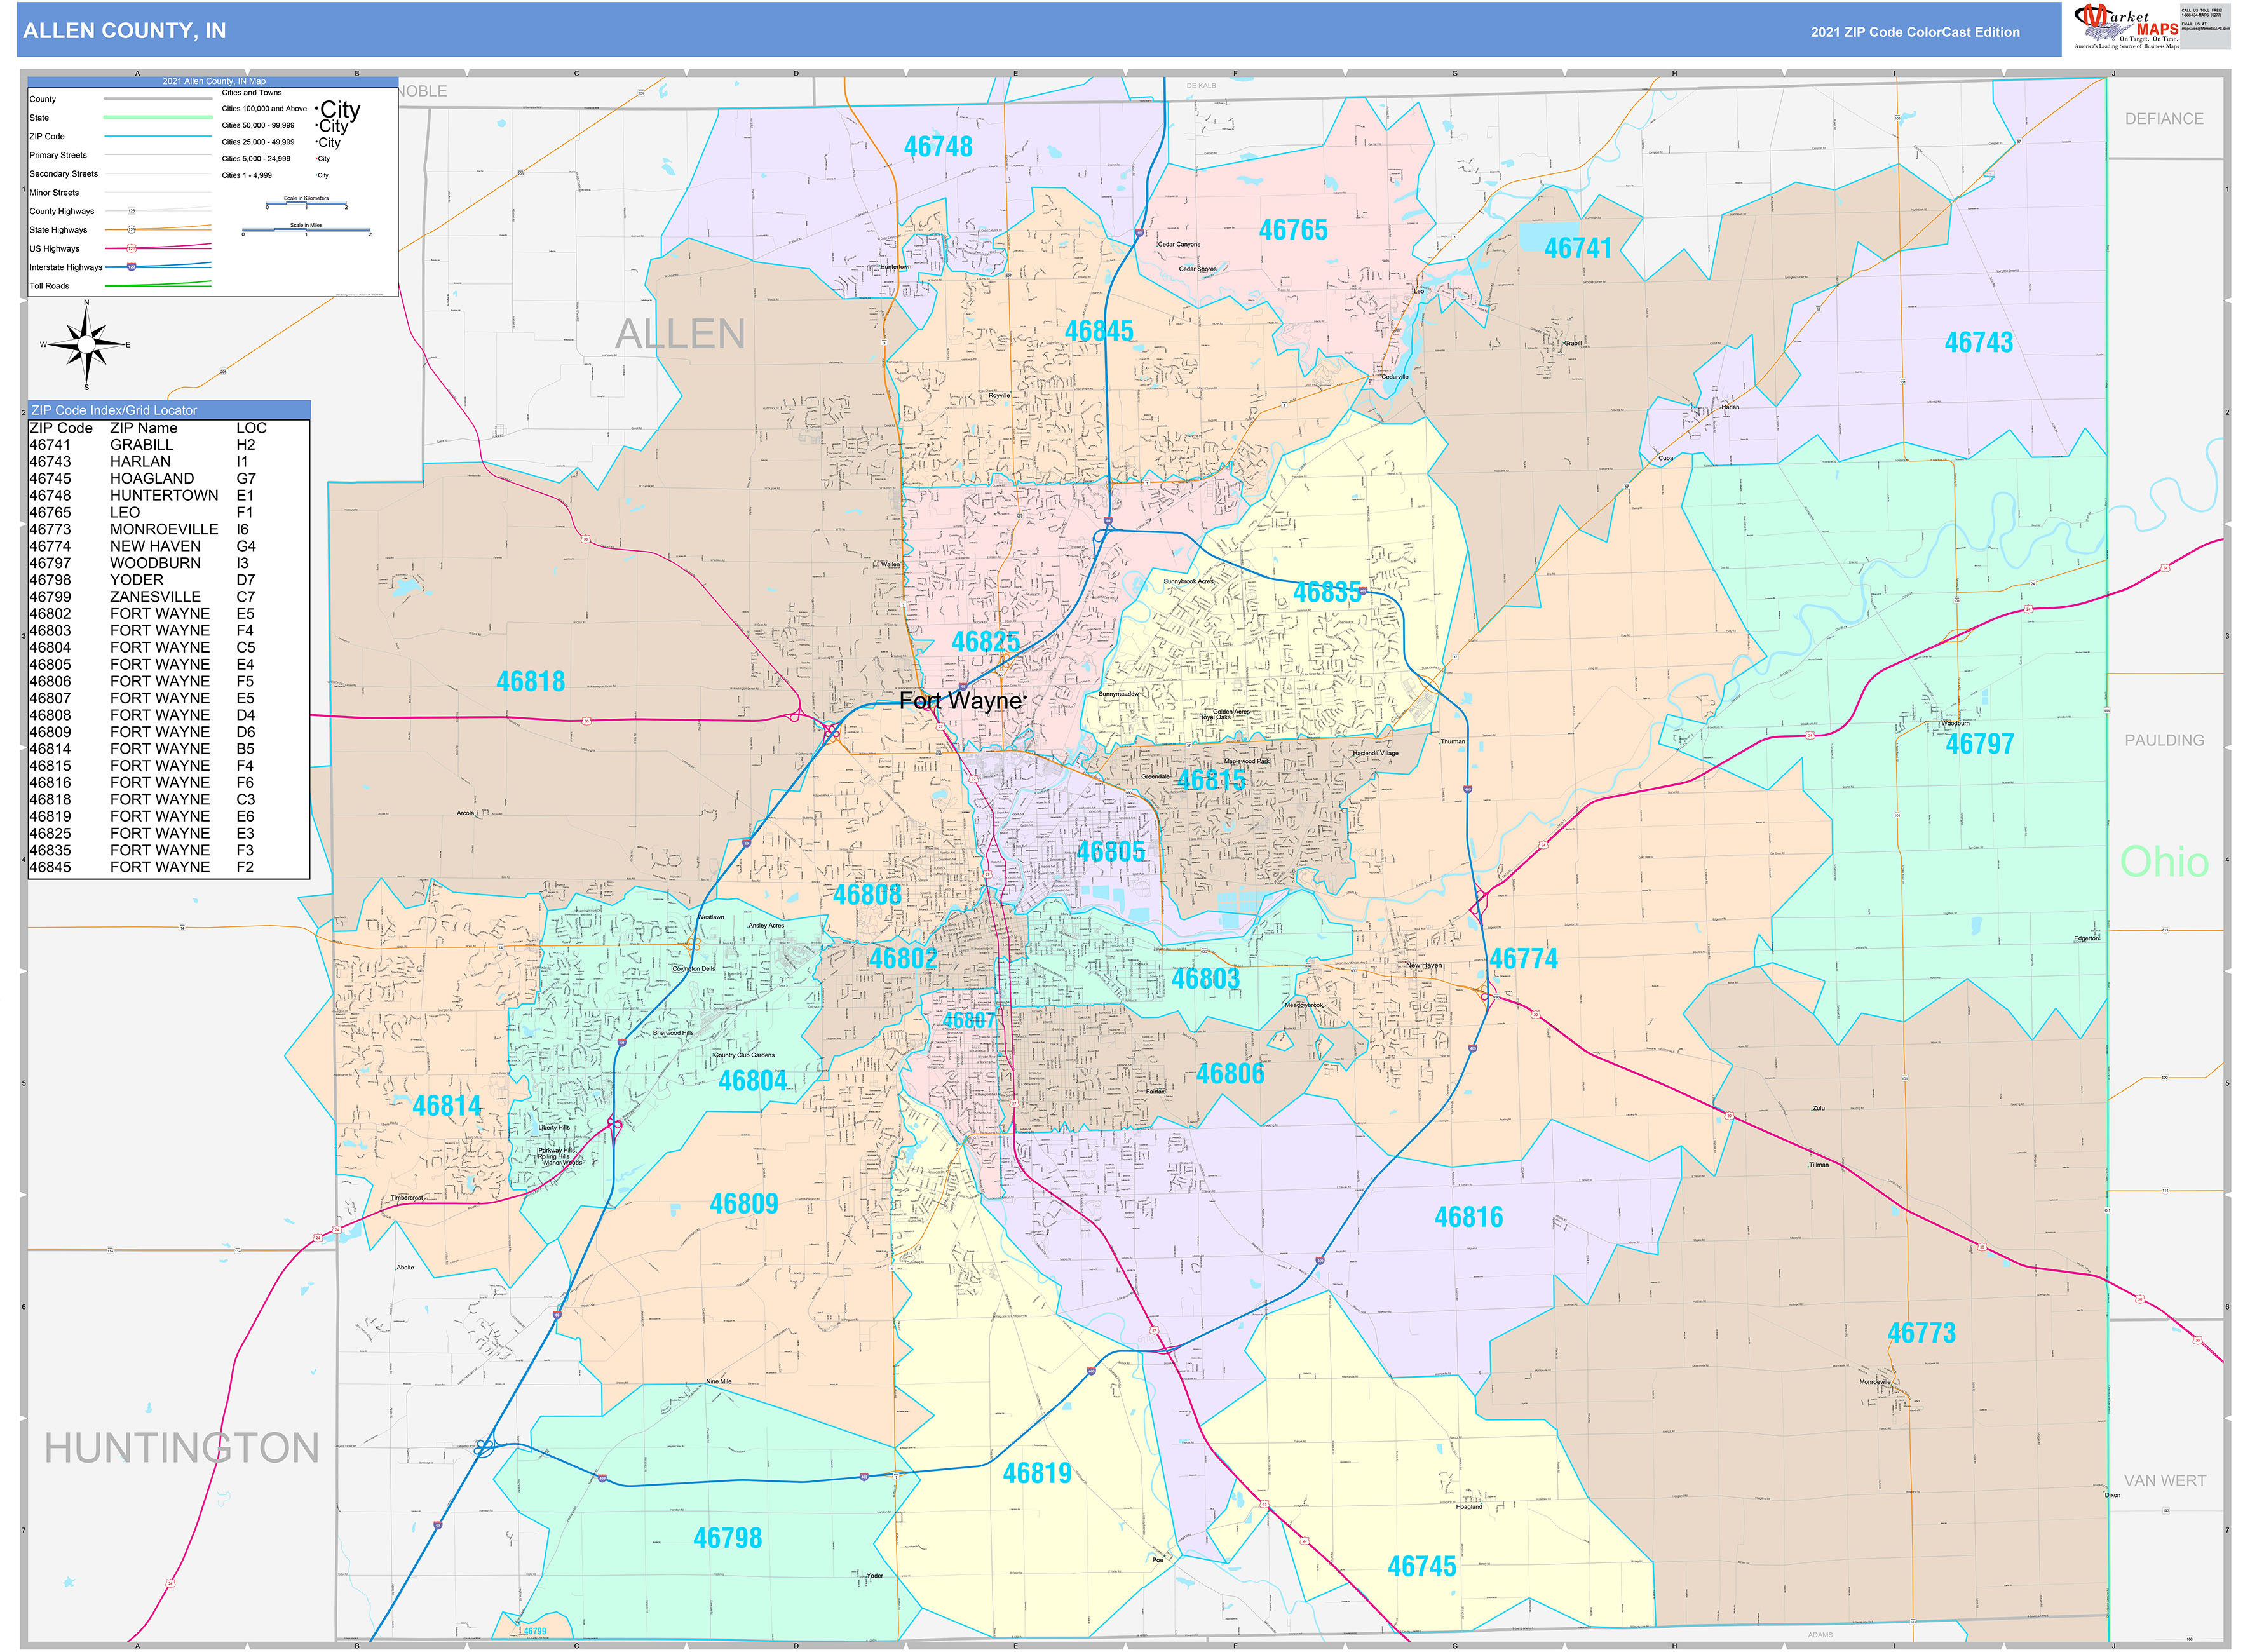Click the 46816 ZIP label on the map
The height and width of the screenshot is (1652, 2250).
[x=1468, y=1218]
